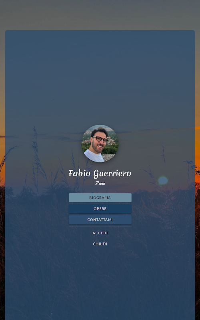Image resolution: width=200 pixels, height=320 pixels.
Task: Click the Poeta subtitle text
Action: pos(100,183)
